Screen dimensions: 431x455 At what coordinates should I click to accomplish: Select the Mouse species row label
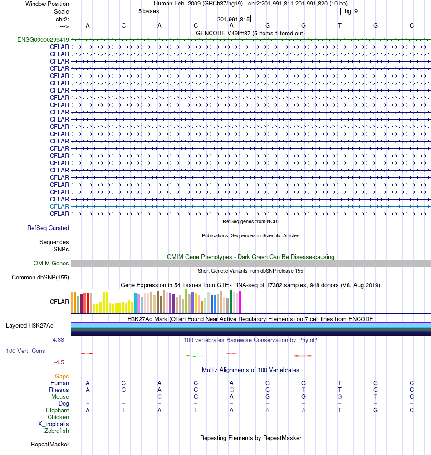pos(60,396)
